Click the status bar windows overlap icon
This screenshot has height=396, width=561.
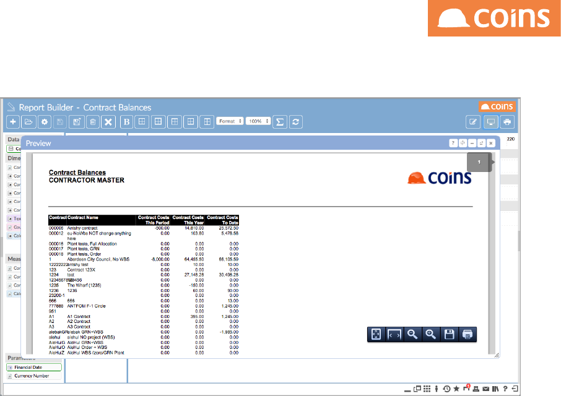click(x=417, y=389)
